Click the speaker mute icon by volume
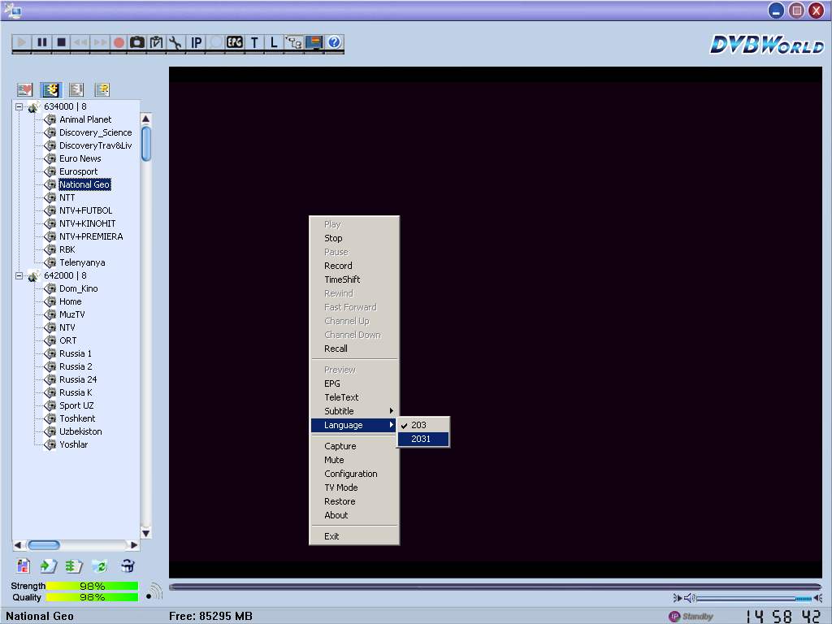Image resolution: width=832 pixels, height=624 pixels. tap(688, 598)
